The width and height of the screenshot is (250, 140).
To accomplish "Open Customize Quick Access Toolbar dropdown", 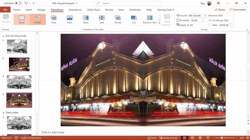I will (x=33, y=3).
